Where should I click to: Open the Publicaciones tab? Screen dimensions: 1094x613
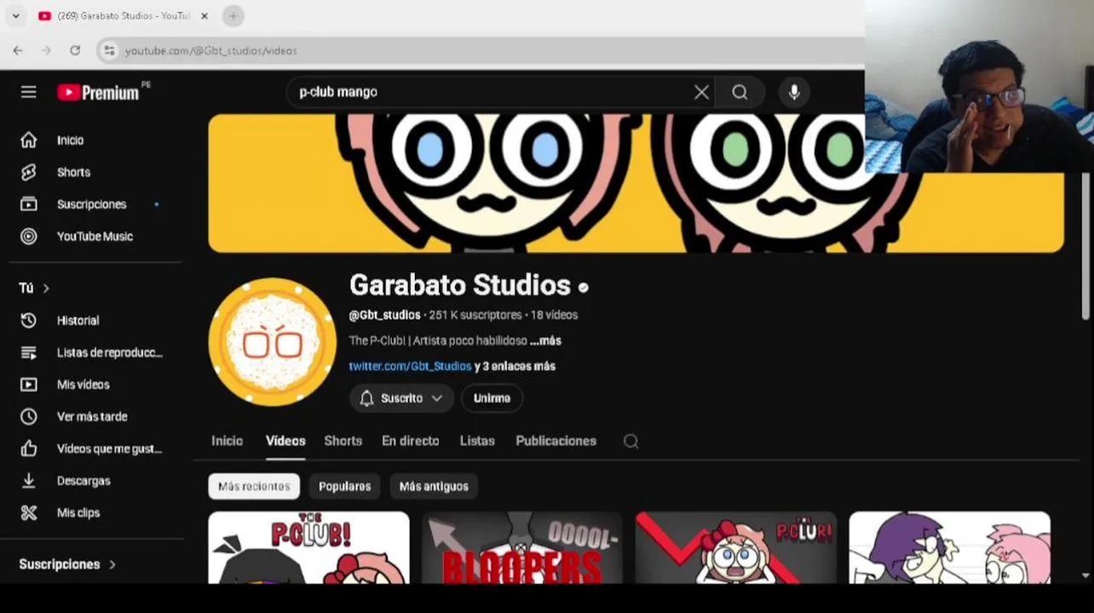556,441
